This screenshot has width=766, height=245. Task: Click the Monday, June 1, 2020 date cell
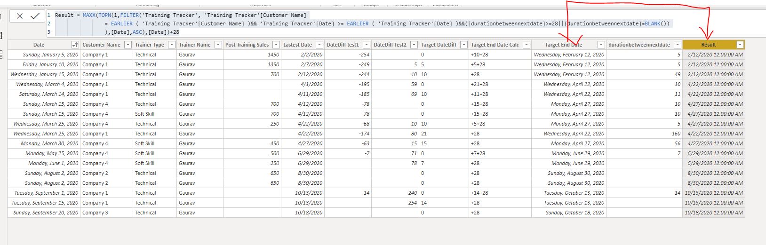point(44,163)
